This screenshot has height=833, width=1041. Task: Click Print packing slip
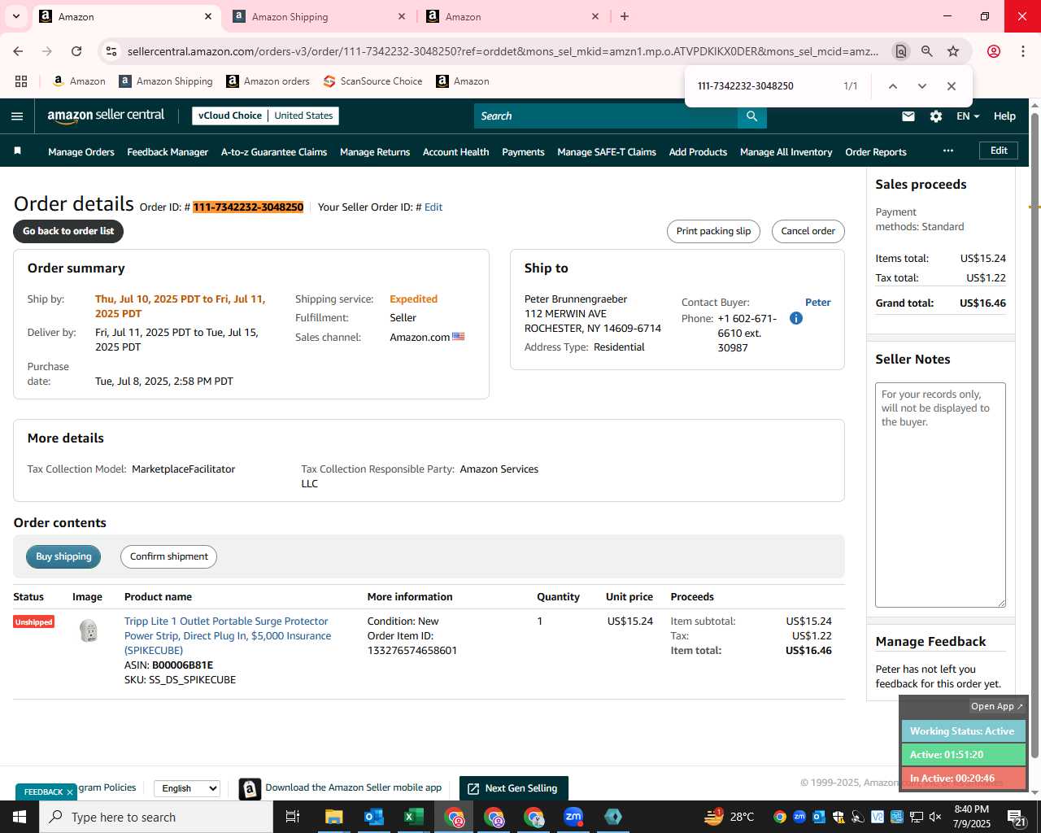[713, 231]
